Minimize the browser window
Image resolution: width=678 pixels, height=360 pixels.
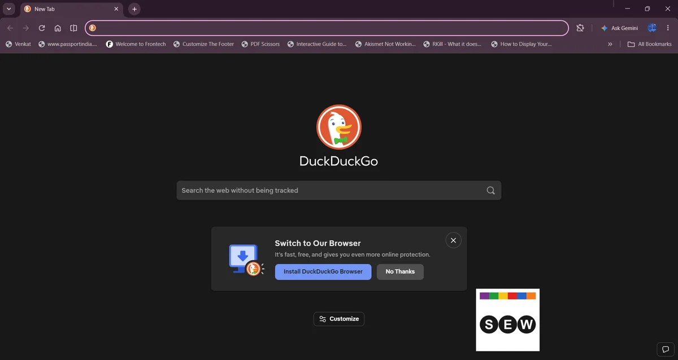(628, 8)
